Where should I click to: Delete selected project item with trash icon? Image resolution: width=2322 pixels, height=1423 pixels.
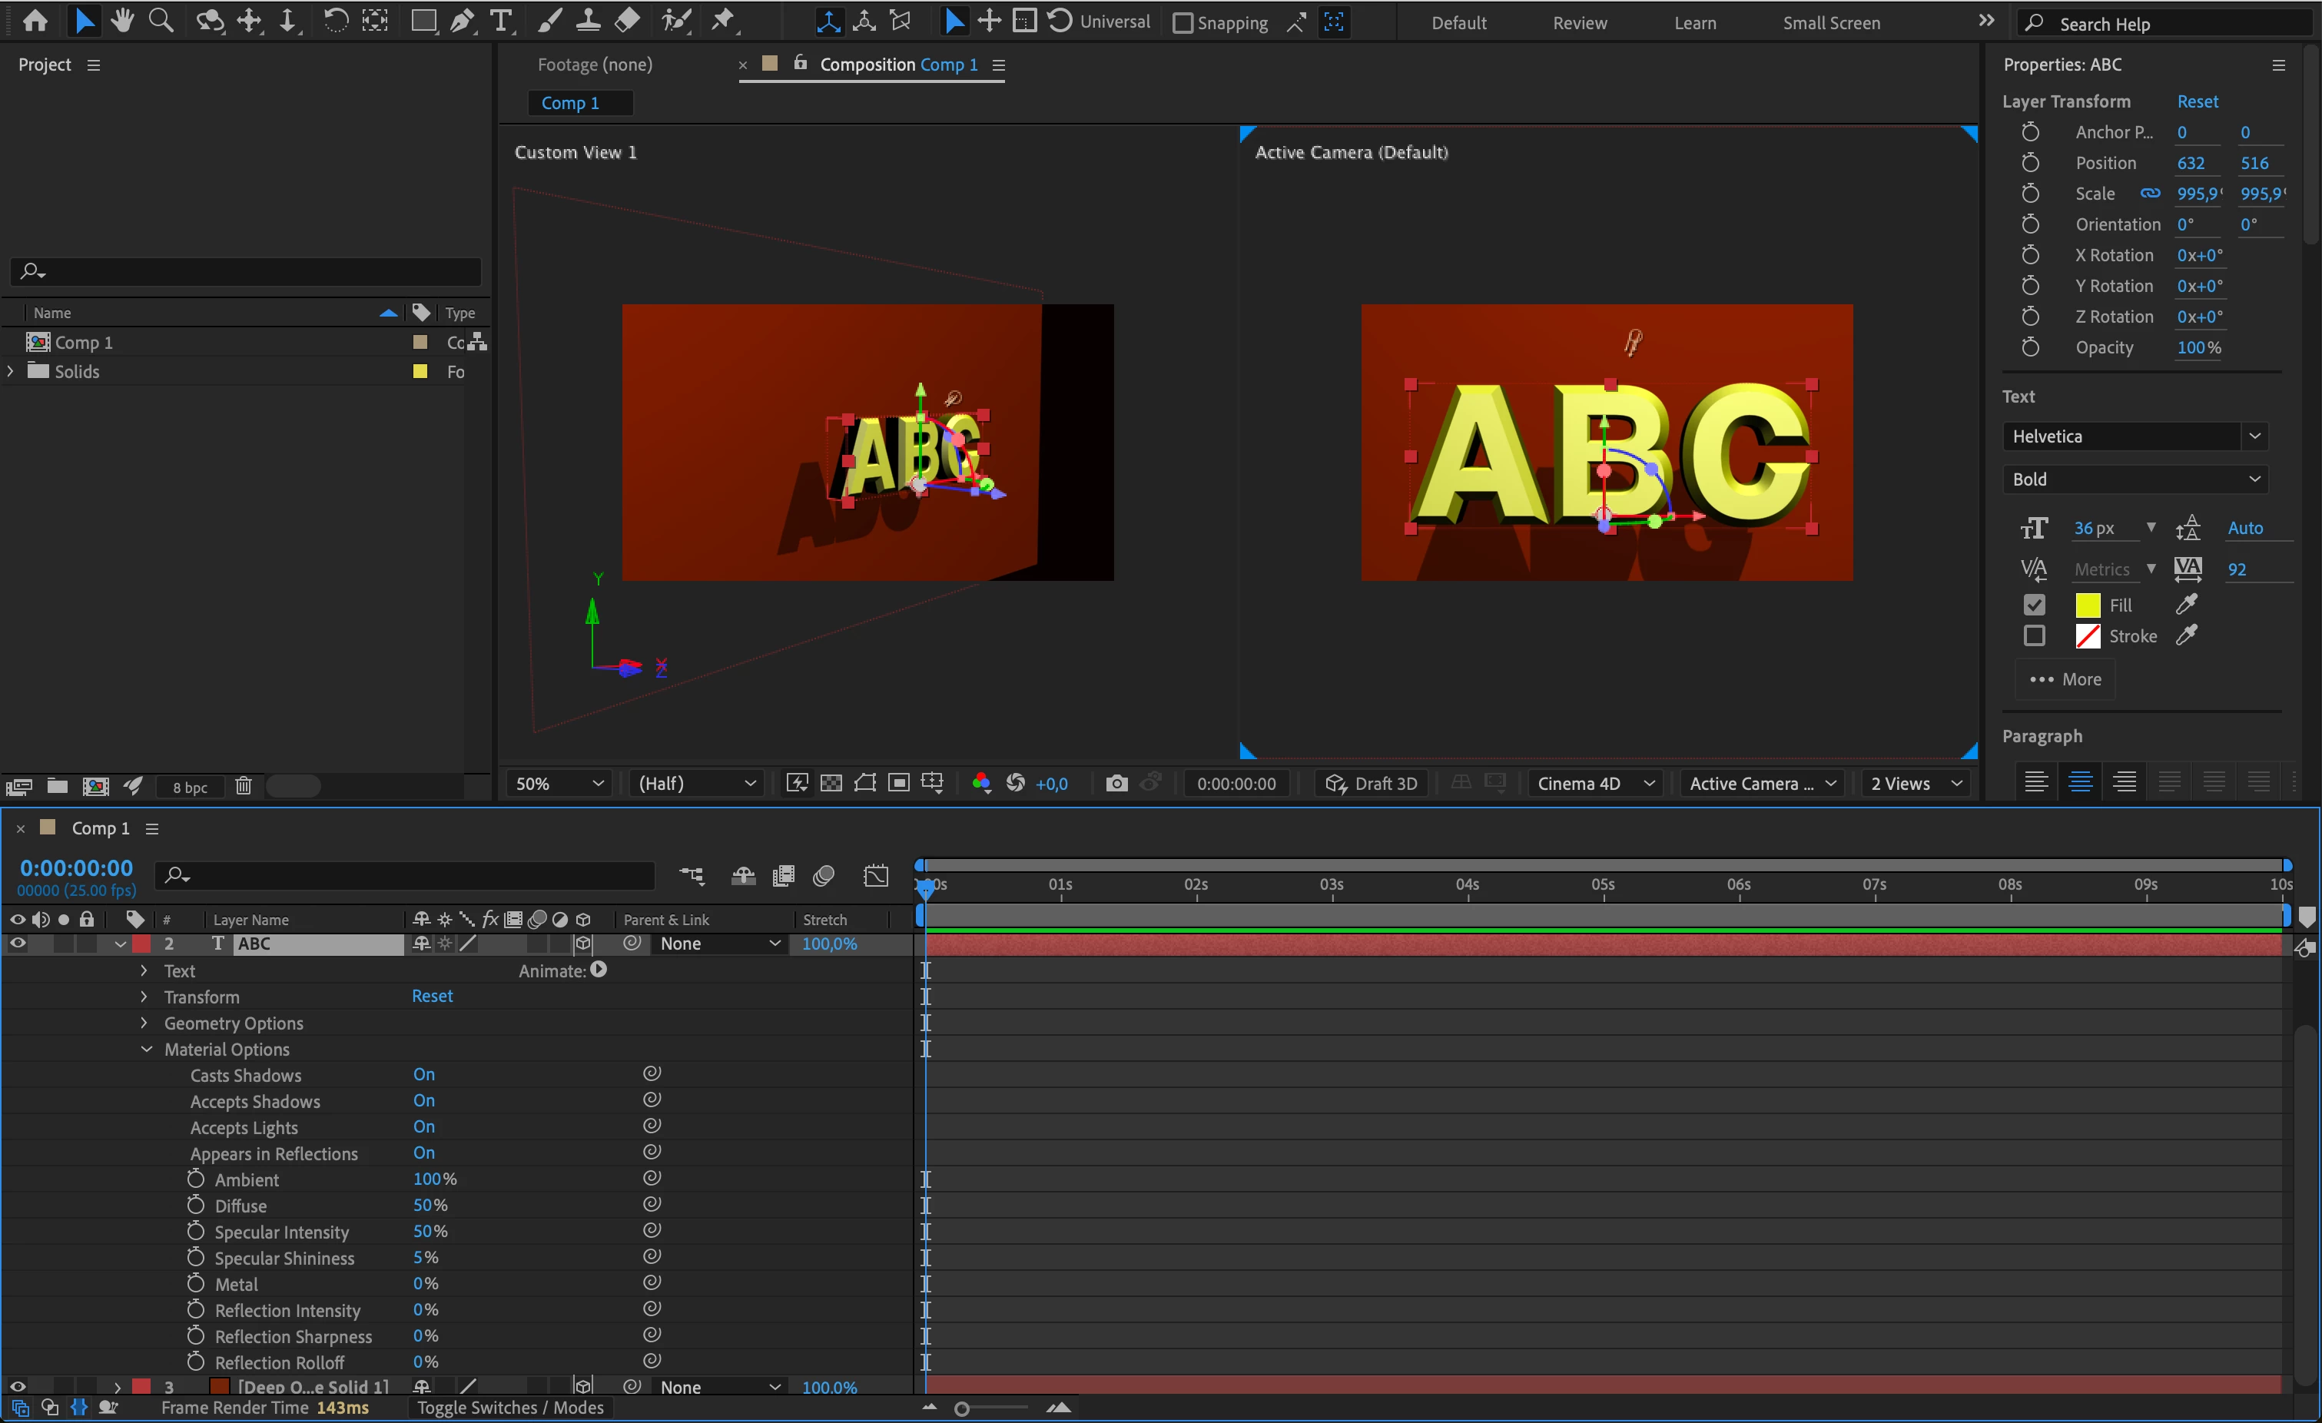243,786
